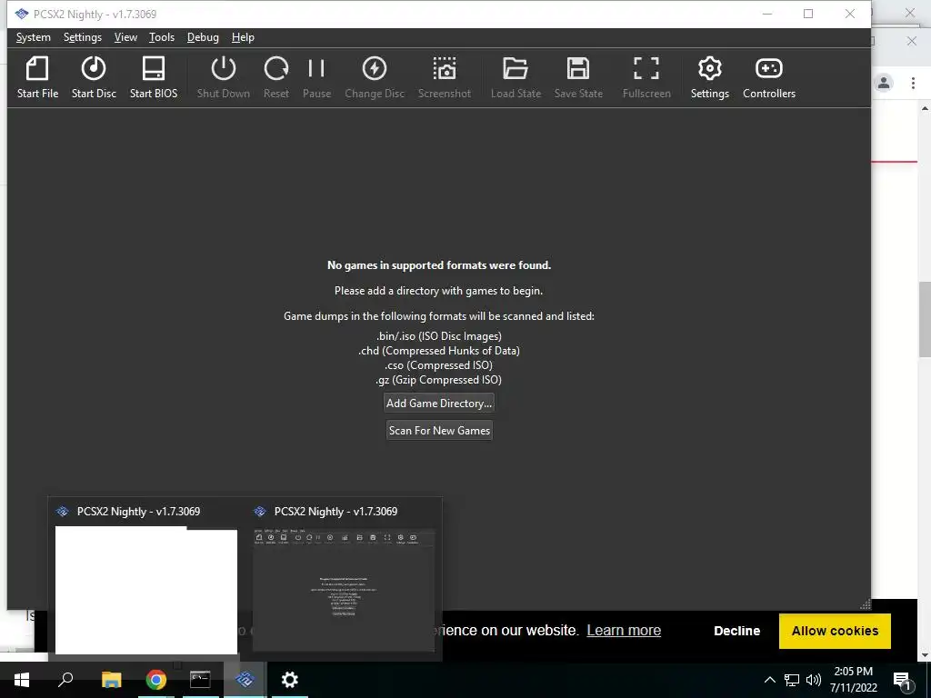Screen dimensions: 931x698
Task: Open the notification center icon
Action: (x=902, y=680)
